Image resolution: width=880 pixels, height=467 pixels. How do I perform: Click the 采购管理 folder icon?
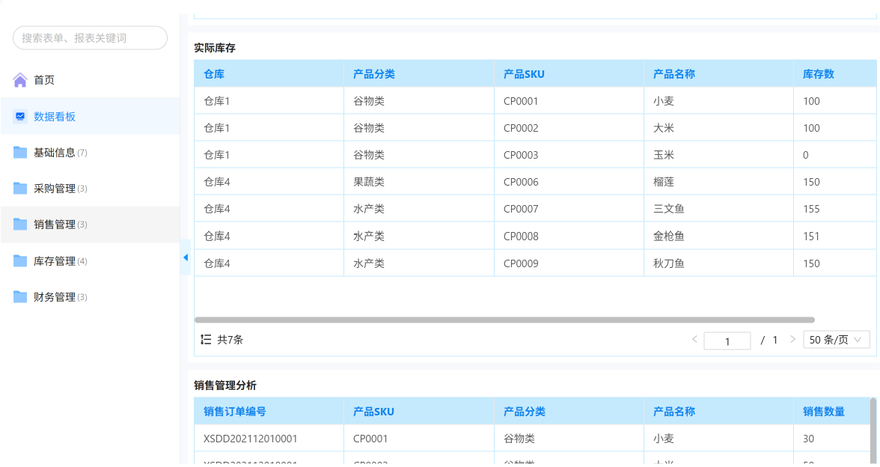(20, 188)
